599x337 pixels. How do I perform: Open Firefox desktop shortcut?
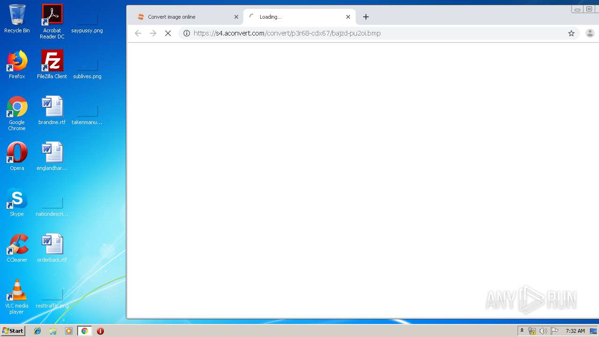[17, 65]
